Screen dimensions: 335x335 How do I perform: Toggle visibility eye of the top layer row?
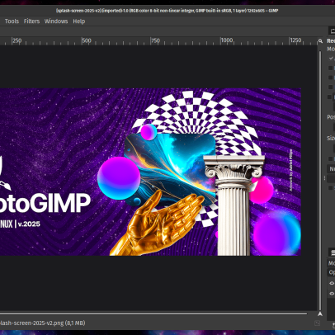(x=332, y=283)
